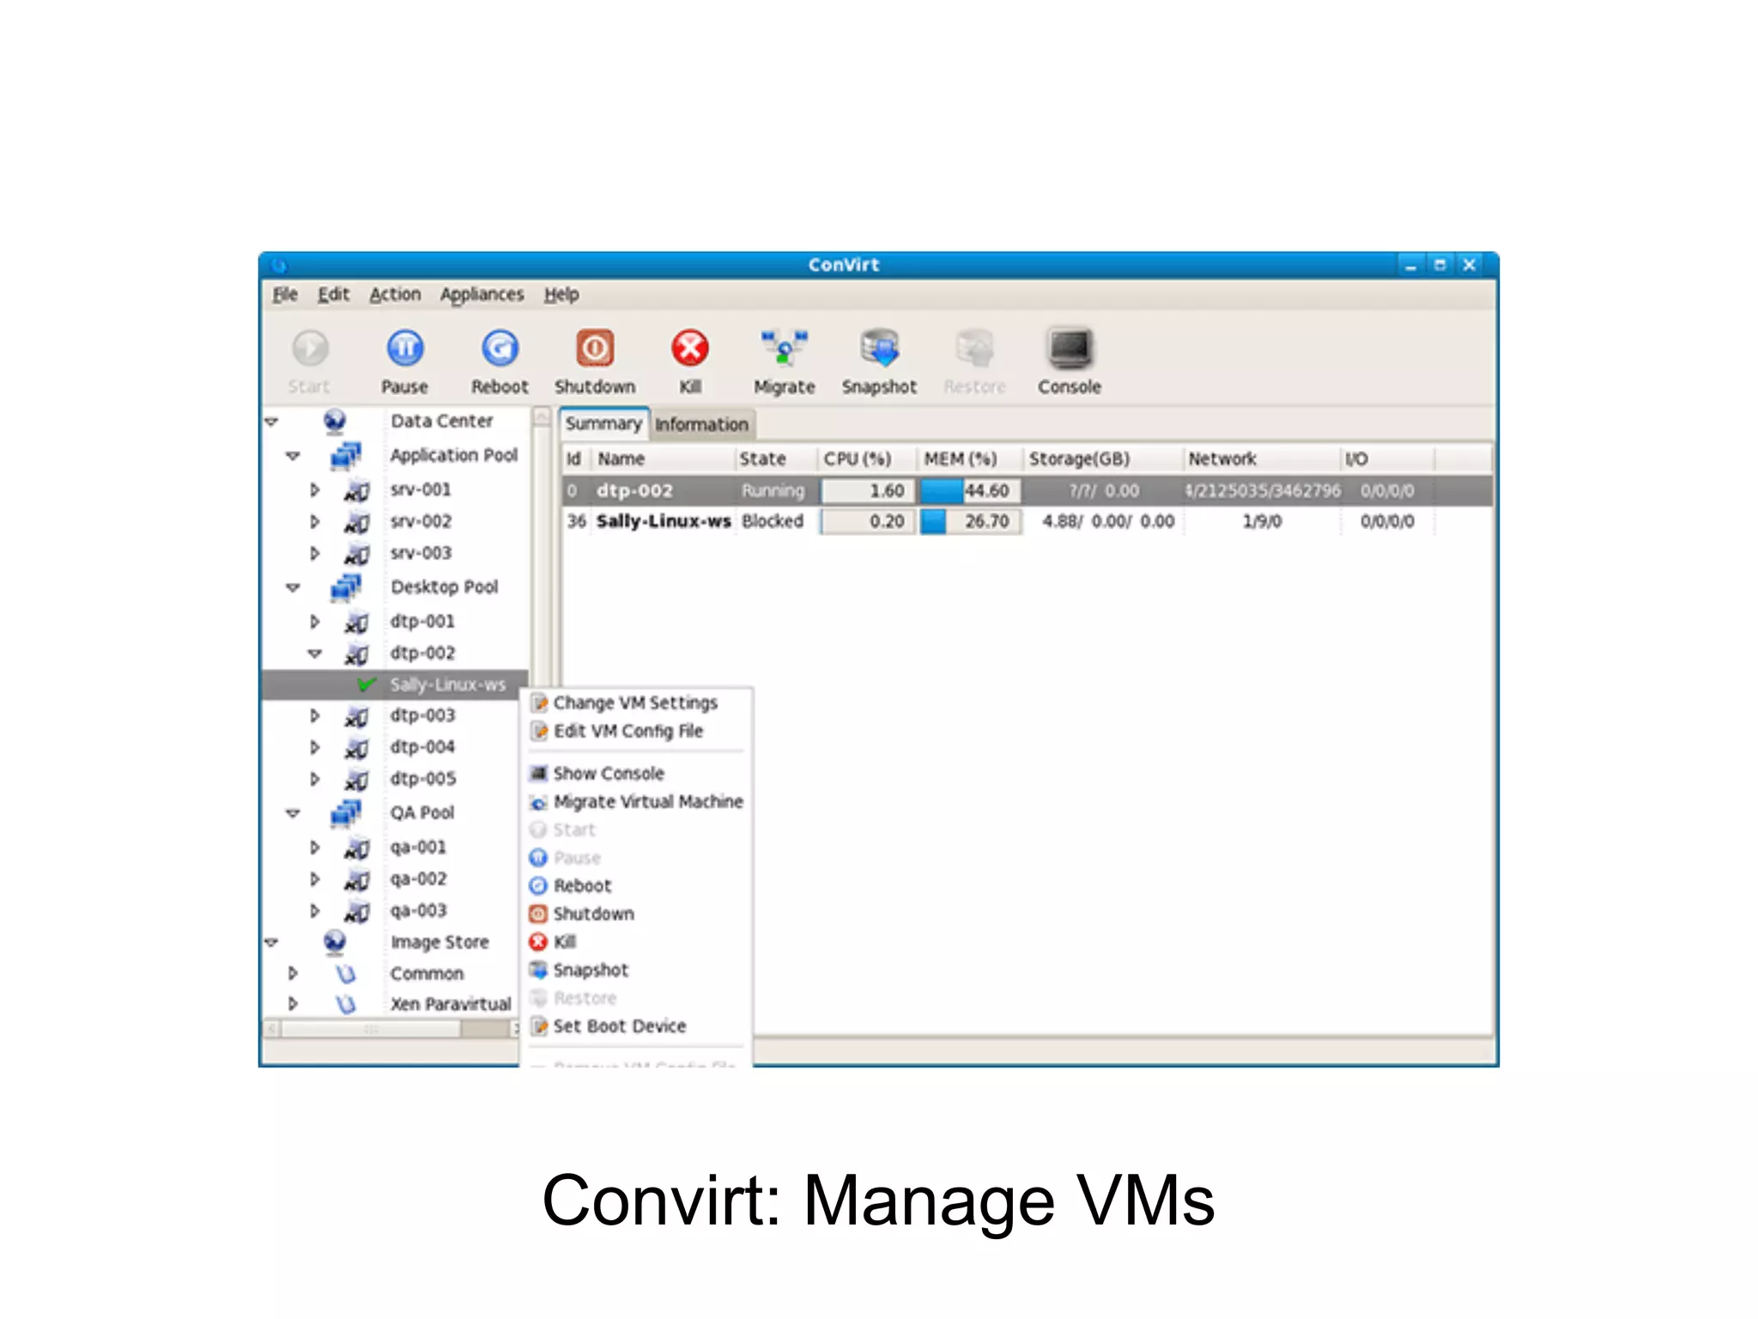Choose Change VM Settings in context menu
The width and height of the screenshot is (1758, 1319).
(x=635, y=703)
